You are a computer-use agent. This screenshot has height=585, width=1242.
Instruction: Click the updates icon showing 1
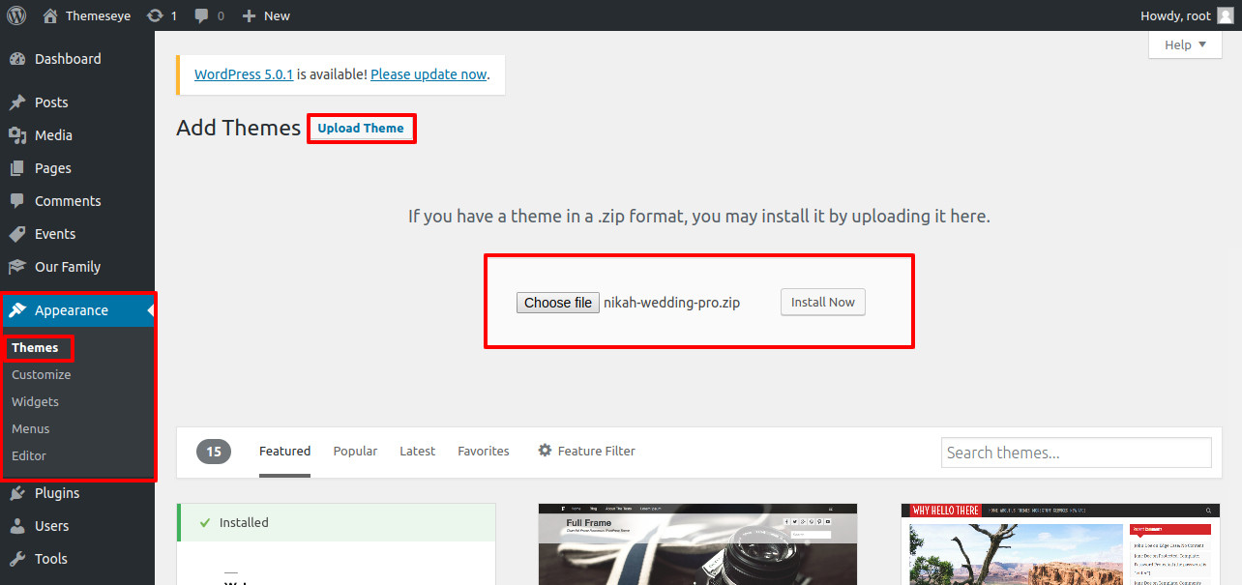[155, 15]
